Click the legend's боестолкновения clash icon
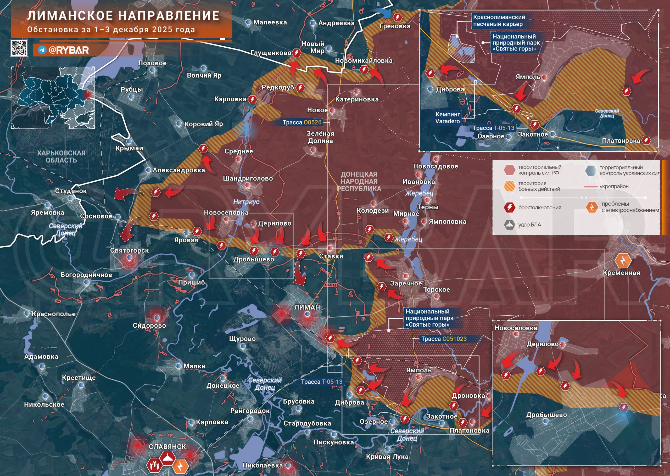This screenshot has height=476, width=670. click(x=509, y=207)
